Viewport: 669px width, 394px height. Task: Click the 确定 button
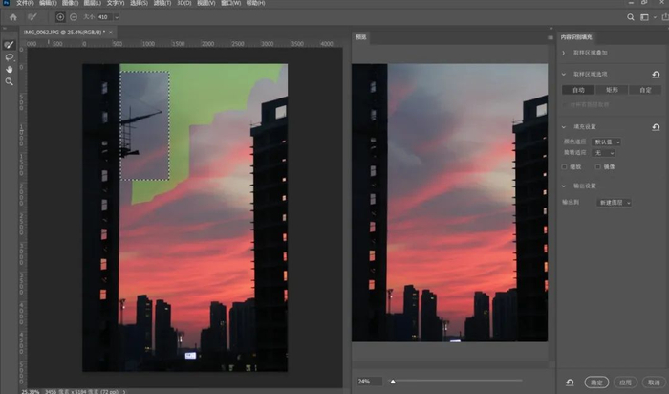[595, 382]
